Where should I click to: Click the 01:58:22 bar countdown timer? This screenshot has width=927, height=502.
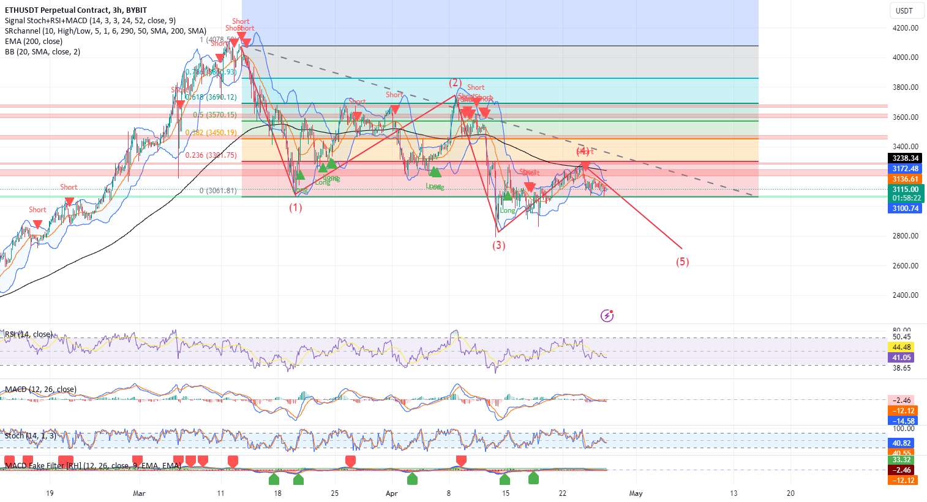click(905, 198)
